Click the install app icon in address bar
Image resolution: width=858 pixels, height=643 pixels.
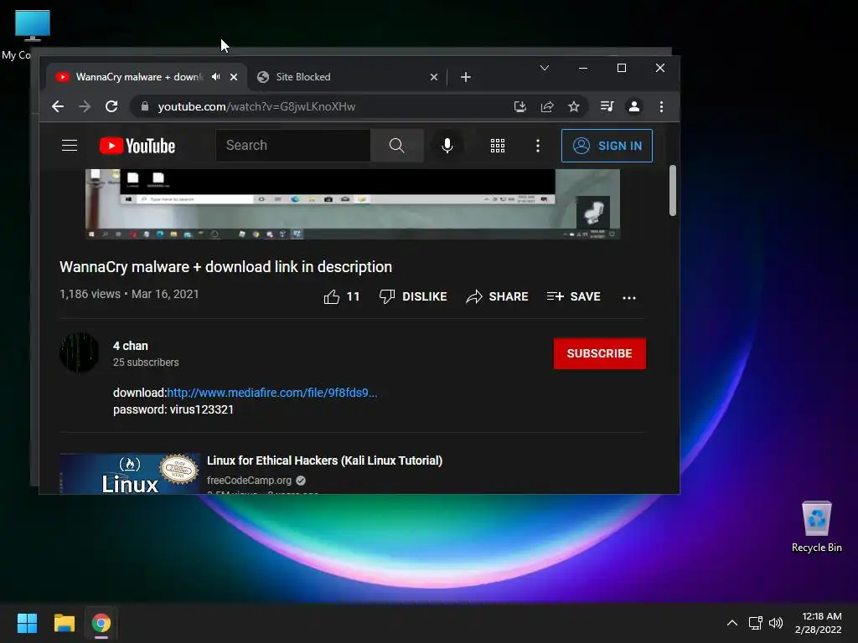click(519, 106)
